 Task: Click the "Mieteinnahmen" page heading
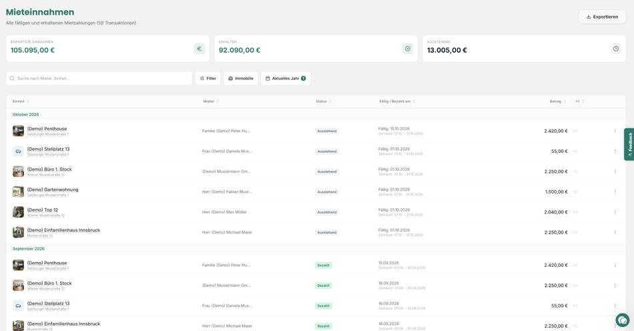pos(40,12)
